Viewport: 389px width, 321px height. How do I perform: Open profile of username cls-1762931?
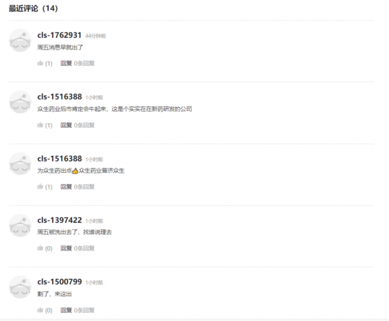coord(59,35)
